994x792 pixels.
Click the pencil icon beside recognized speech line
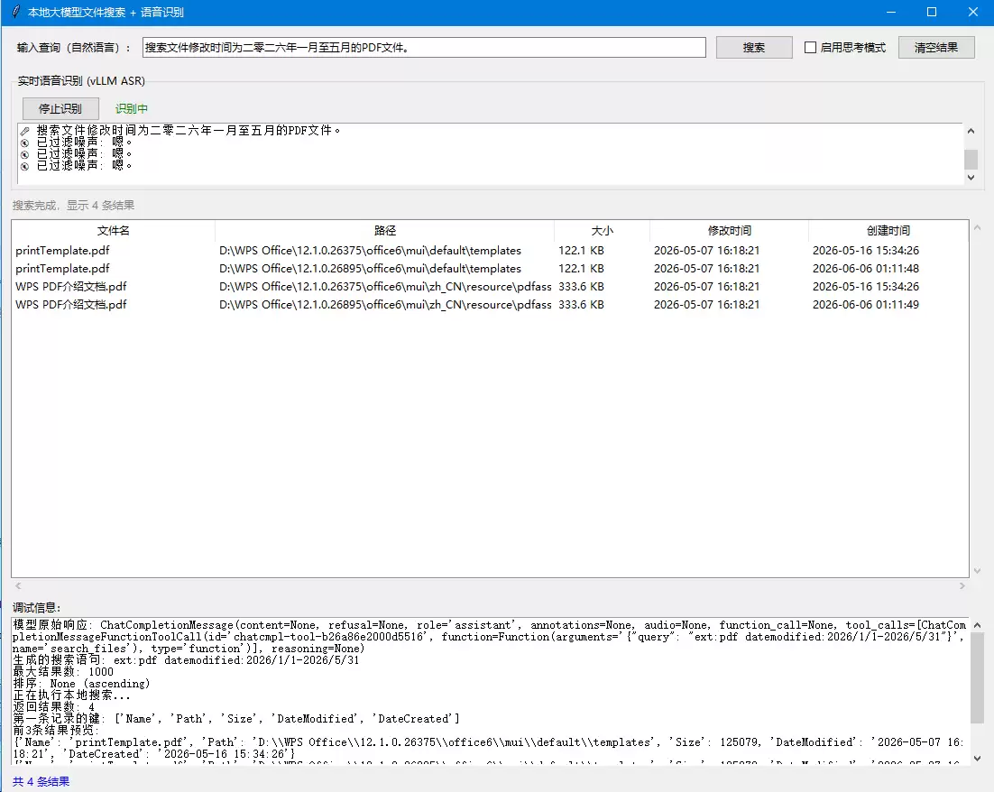(x=24, y=131)
